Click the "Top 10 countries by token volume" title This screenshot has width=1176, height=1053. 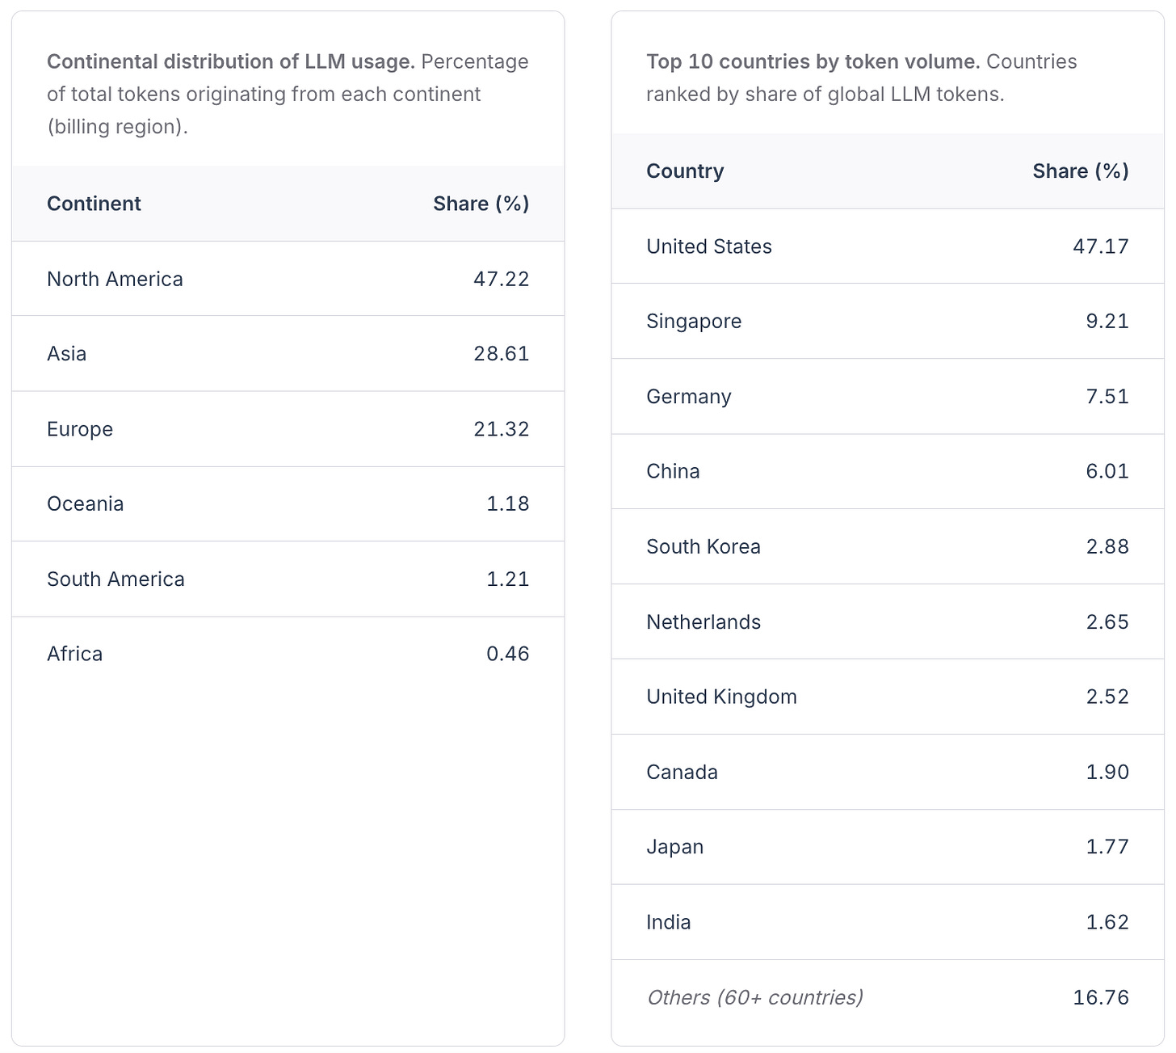(x=813, y=62)
